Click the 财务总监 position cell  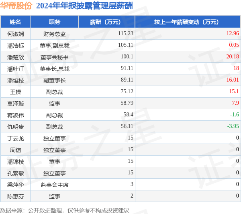coord(55,34)
